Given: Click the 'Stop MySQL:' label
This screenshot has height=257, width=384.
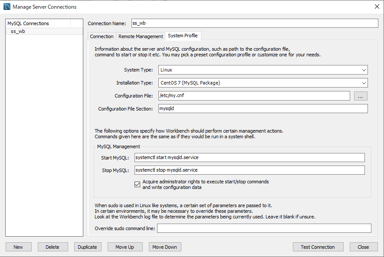Looking at the screenshot, I should pos(115,170).
